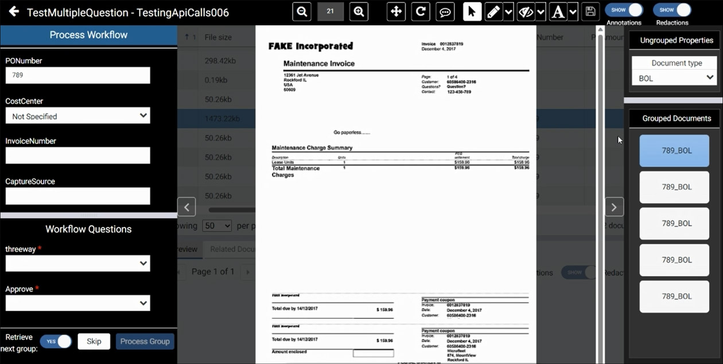Viewport: 723px width, 364px height.
Task: Rotate the document page
Action: 421,11
